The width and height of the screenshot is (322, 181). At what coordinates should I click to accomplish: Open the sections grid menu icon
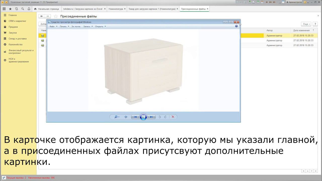pos(4,9)
